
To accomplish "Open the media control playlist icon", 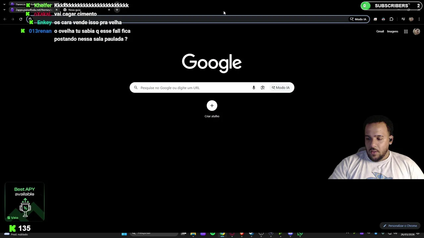I will (403, 19).
